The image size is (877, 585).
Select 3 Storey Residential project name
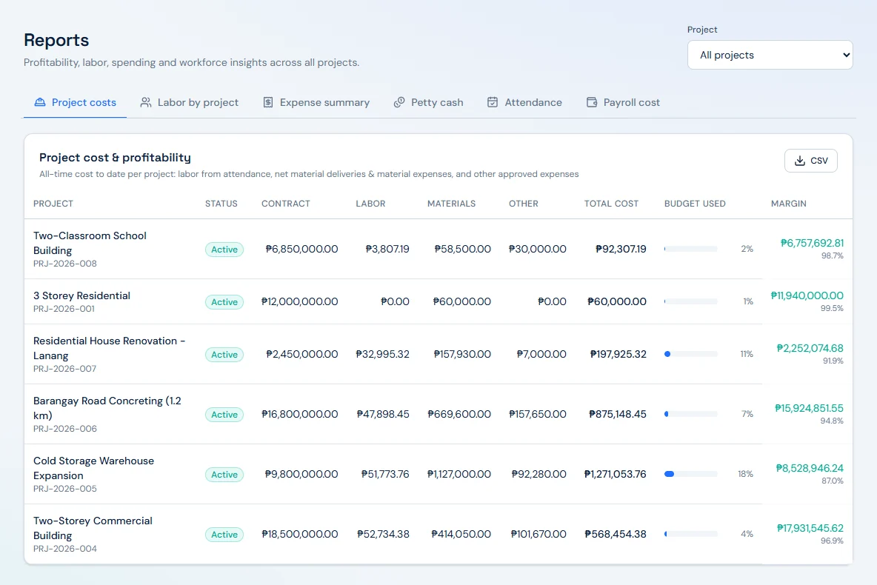coord(81,295)
